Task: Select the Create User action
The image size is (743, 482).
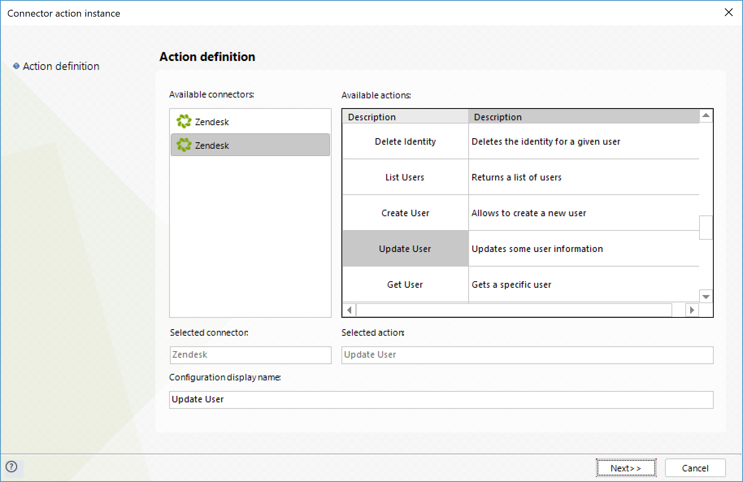Action: click(x=405, y=213)
